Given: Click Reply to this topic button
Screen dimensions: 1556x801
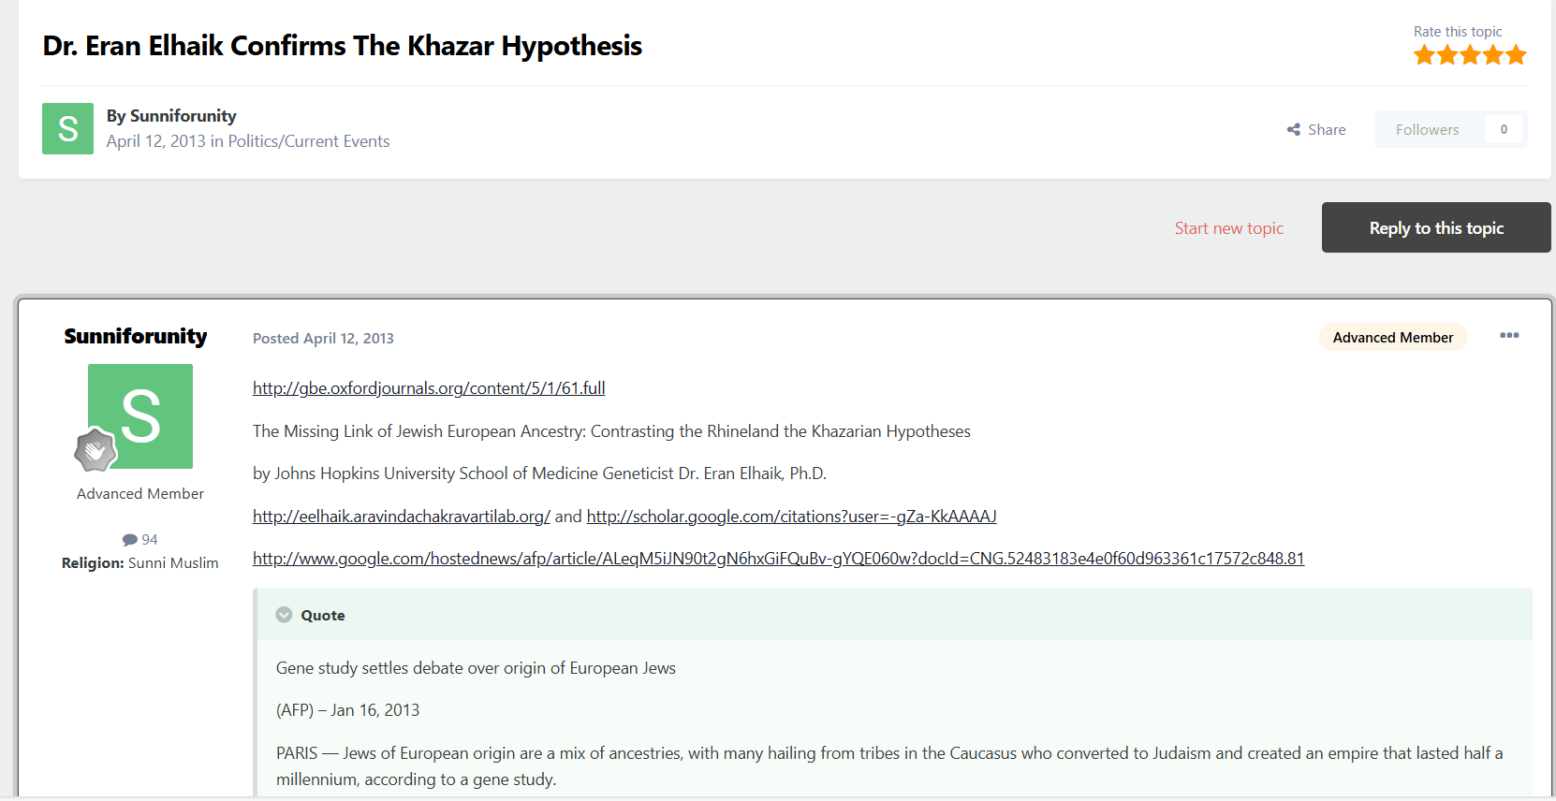Looking at the screenshot, I should [x=1436, y=227].
